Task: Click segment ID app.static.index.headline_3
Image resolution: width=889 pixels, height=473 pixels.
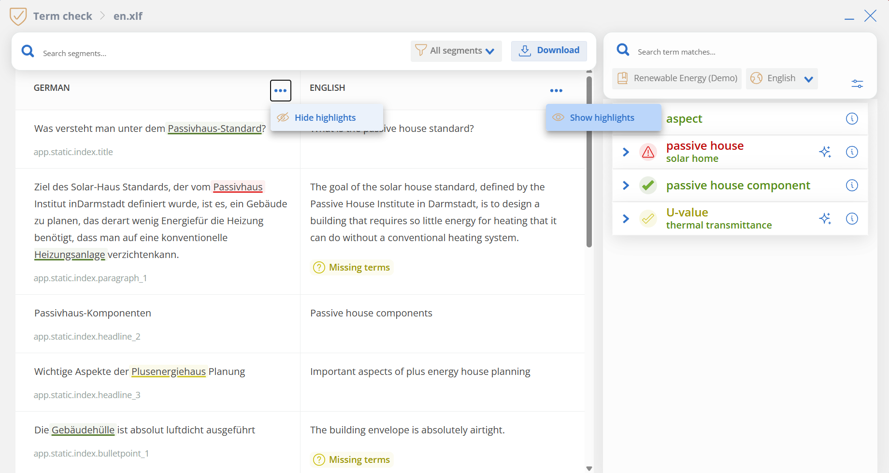Action: (87, 395)
